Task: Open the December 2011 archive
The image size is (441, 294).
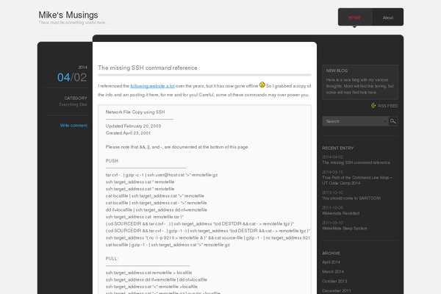Action: (x=337, y=291)
